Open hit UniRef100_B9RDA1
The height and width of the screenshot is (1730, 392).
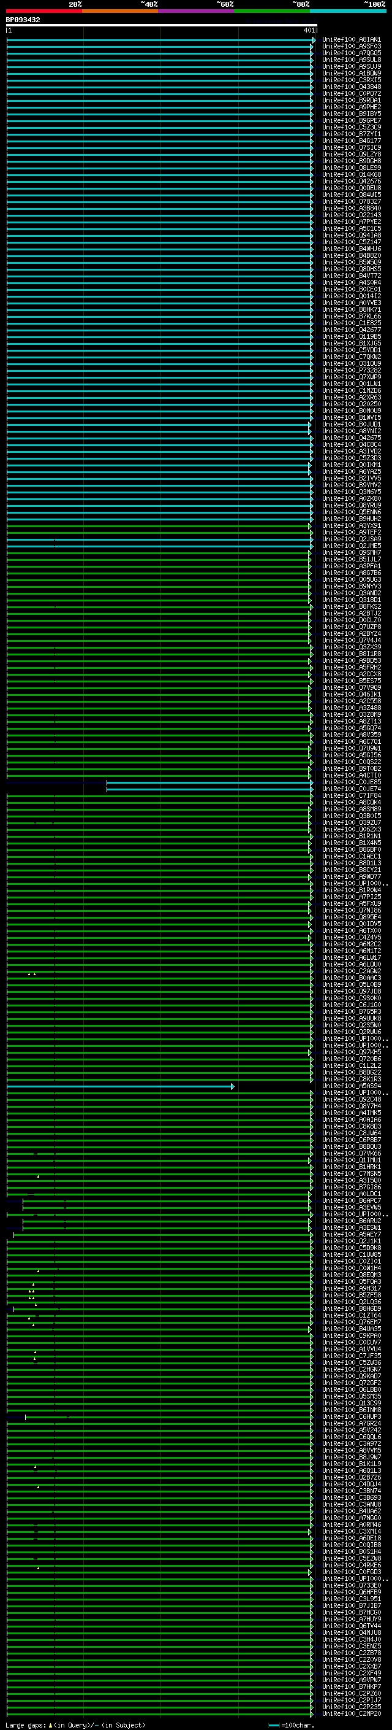pos(351,100)
